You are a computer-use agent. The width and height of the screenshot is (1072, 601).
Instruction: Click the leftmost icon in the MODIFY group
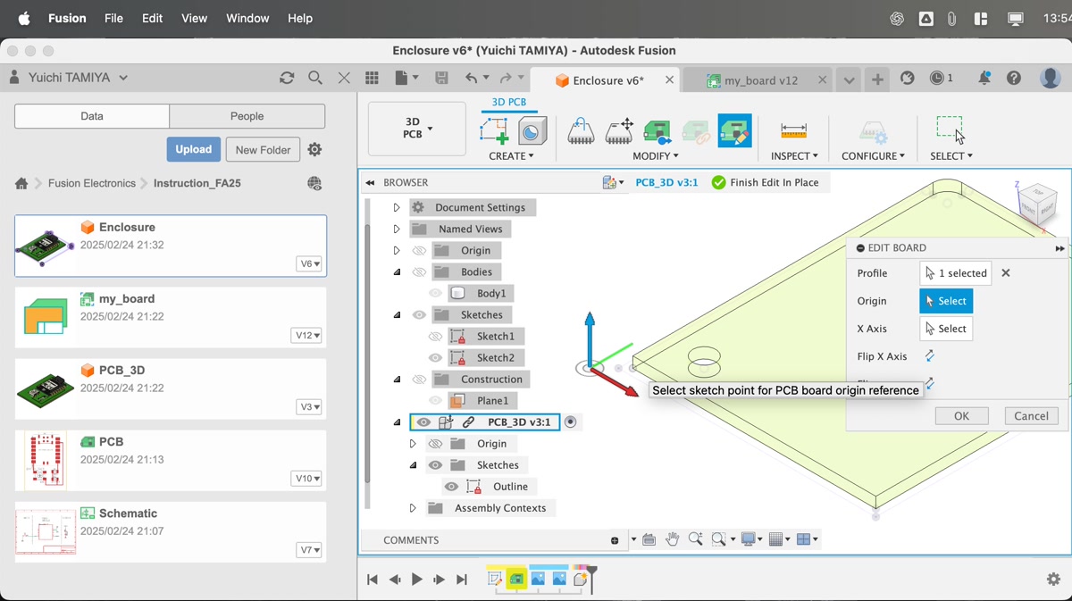point(581,131)
